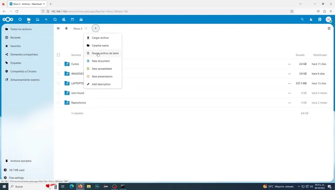This screenshot has width=335, height=190.
Task: Show hidden tray icons chevron
Action: (299, 187)
